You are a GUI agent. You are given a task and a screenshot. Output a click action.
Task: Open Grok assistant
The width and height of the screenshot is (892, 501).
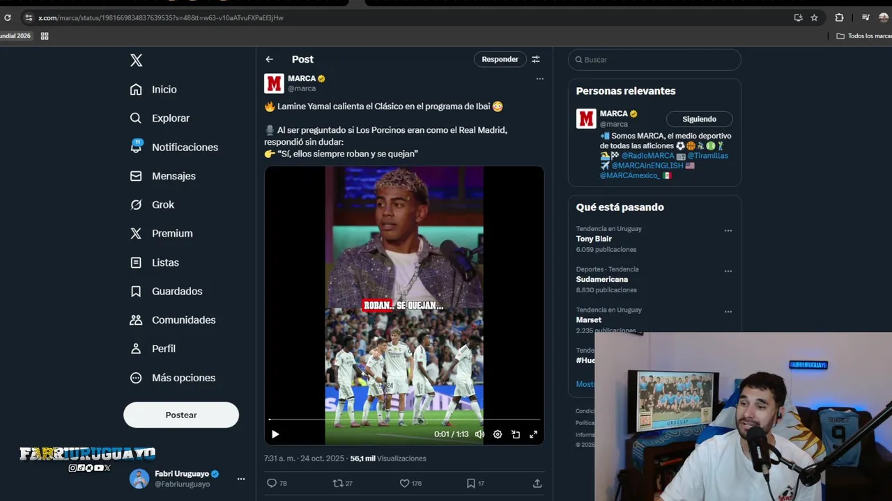pyautogui.click(x=152, y=205)
